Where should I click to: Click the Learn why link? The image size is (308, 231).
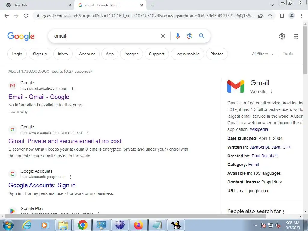coord(18,112)
